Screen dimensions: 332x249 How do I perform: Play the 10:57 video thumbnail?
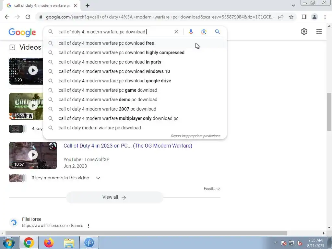pos(33,155)
